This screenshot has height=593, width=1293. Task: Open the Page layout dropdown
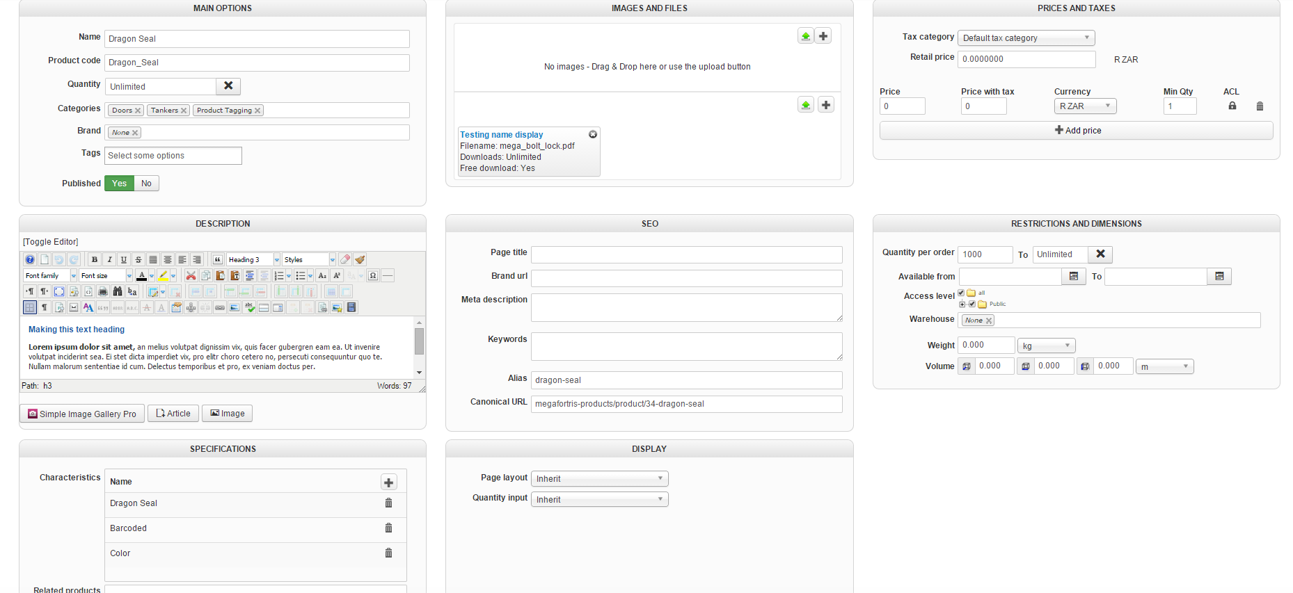point(600,479)
